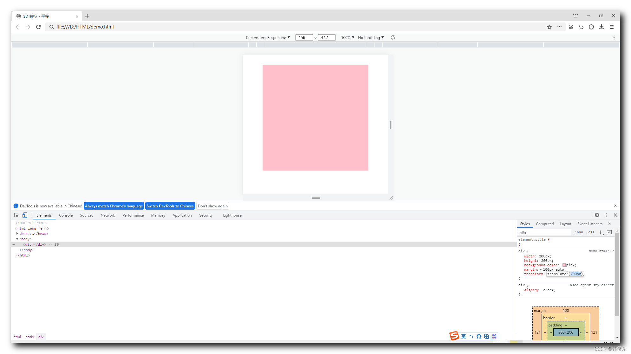Show more Styles pane tabs chevron
The image size is (631, 354).
610,224
